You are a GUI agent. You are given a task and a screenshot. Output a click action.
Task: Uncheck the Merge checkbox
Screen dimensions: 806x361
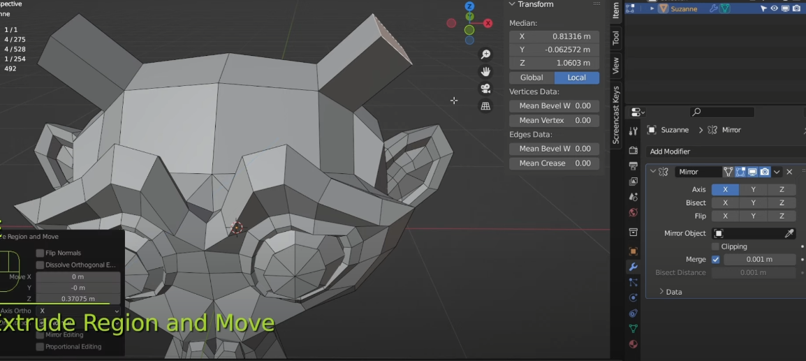click(715, 260)
